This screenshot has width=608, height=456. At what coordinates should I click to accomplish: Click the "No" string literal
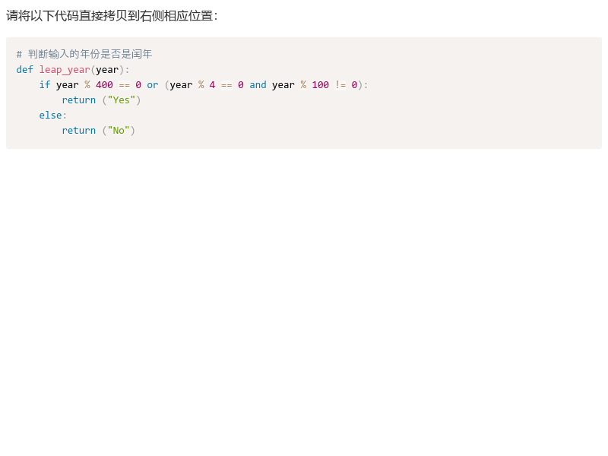[x=119, y=130]
